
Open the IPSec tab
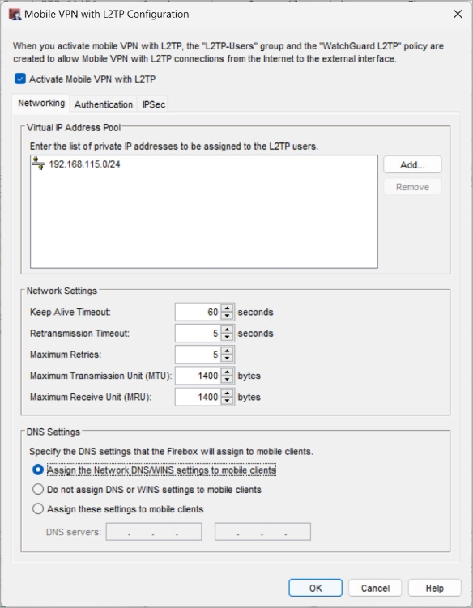pos(154,104)
